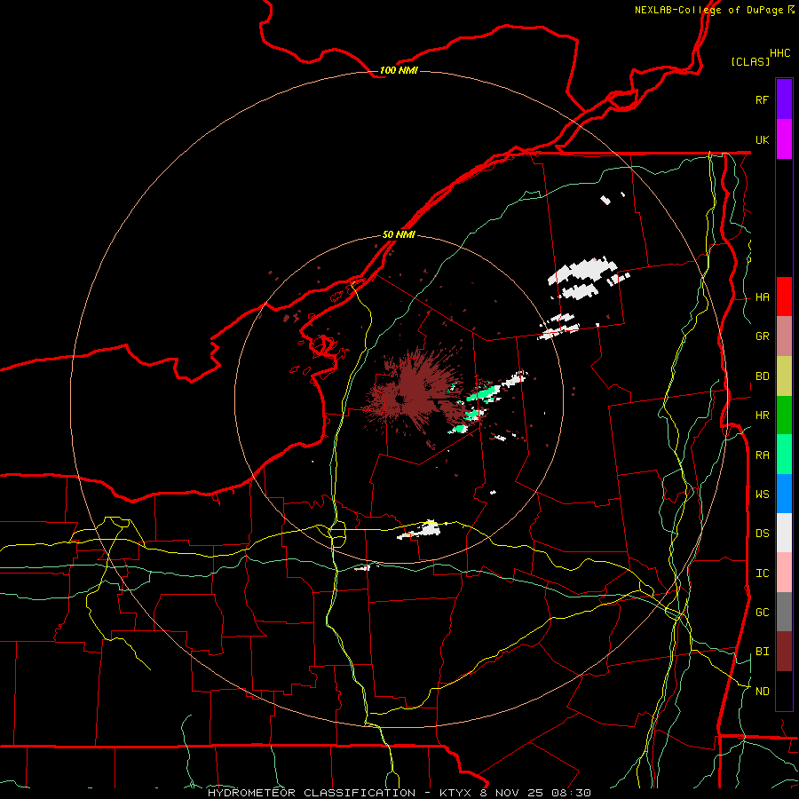Click the WS blue legend swatch
The width and height of the screenshot is (799, 799).
click(x=784, y=494)
